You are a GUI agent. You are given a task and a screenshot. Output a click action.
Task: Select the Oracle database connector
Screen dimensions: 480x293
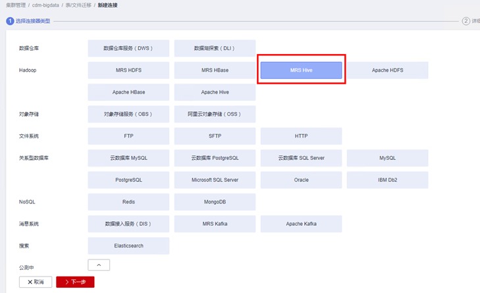click(301, 180)
